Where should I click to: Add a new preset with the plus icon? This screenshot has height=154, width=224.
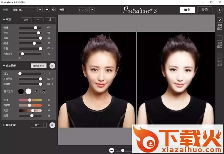[47, 10]
